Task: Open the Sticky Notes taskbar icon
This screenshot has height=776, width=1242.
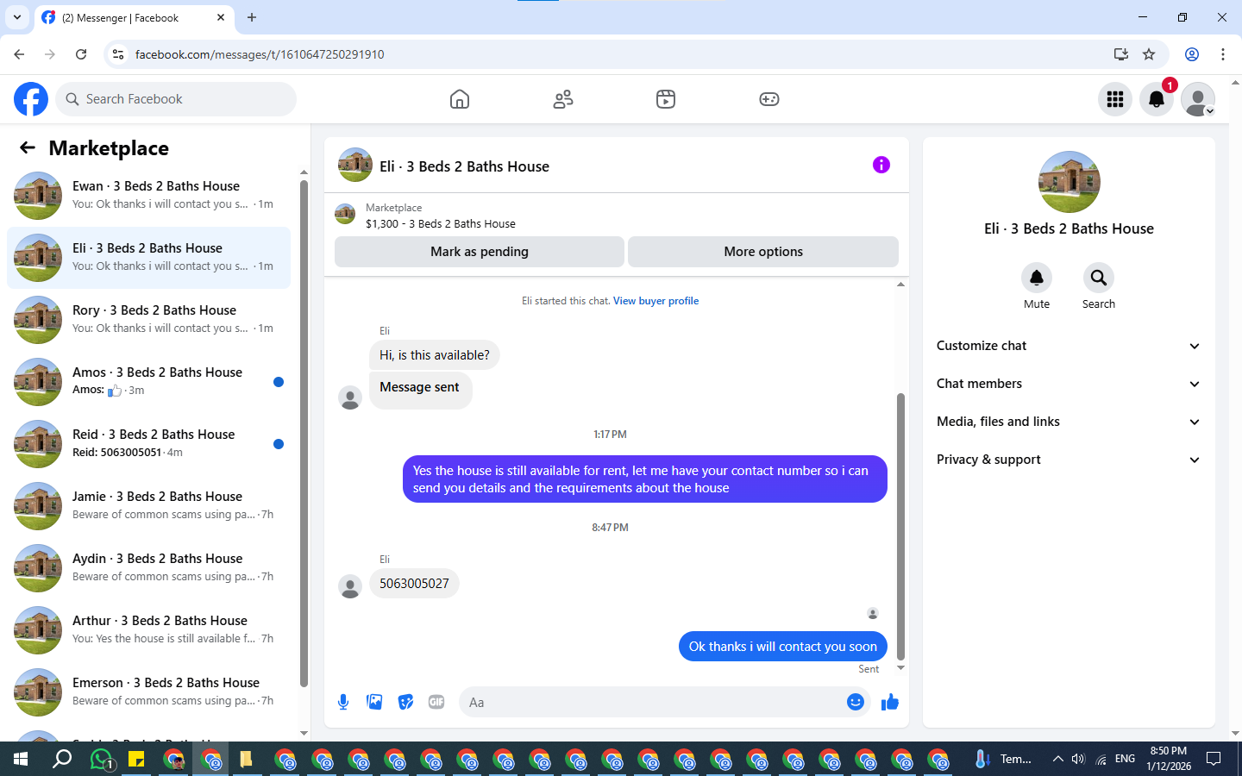Action: 136,760
